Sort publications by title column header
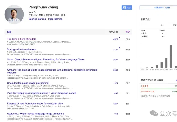The width and height of the screenshot is (177, 122). (x=9, y=32)
